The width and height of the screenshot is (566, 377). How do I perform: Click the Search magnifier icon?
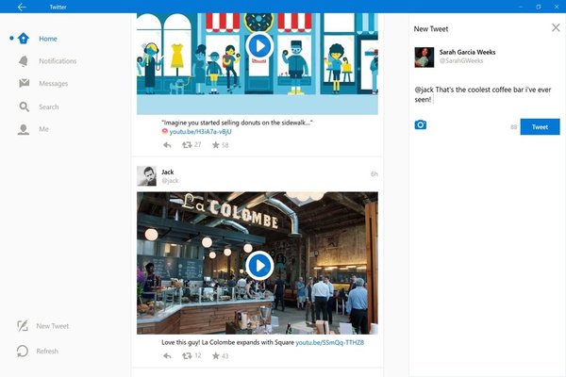click(24, 107)
